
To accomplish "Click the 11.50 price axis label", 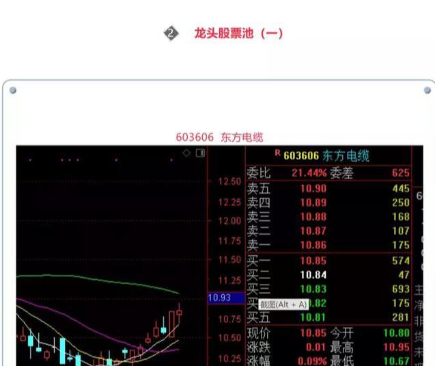I will (229, 260).
